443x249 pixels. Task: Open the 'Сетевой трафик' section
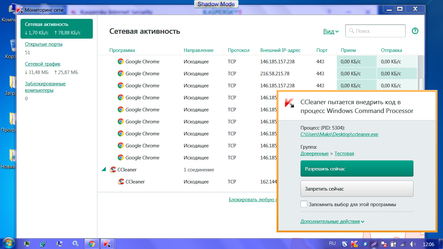(43, 64)
